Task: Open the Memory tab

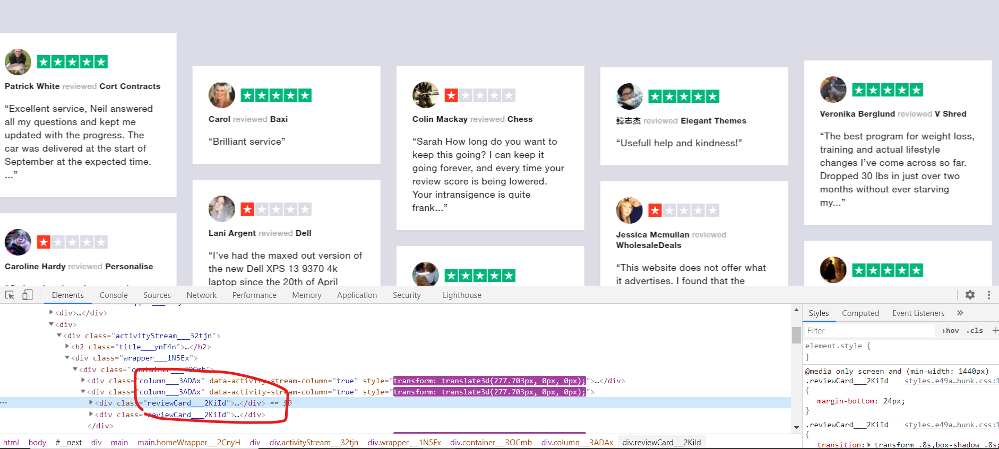Action: (x=307, y=295)
